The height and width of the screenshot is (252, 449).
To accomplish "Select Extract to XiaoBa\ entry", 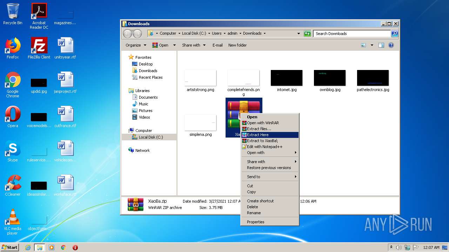I will (x=270, y=141).
